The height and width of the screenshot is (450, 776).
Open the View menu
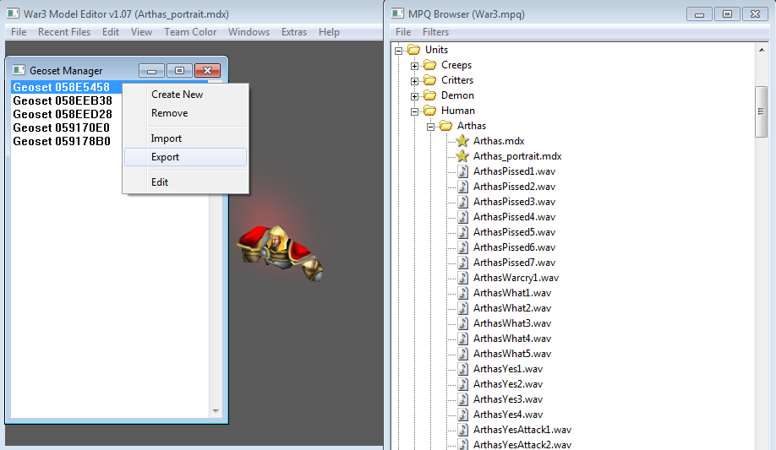click(x=141, y=31)
